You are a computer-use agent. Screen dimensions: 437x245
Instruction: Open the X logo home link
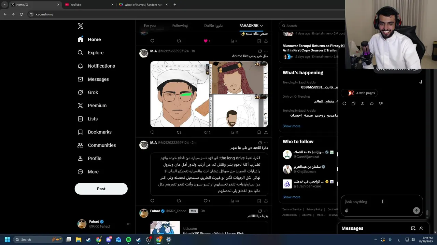80,26
